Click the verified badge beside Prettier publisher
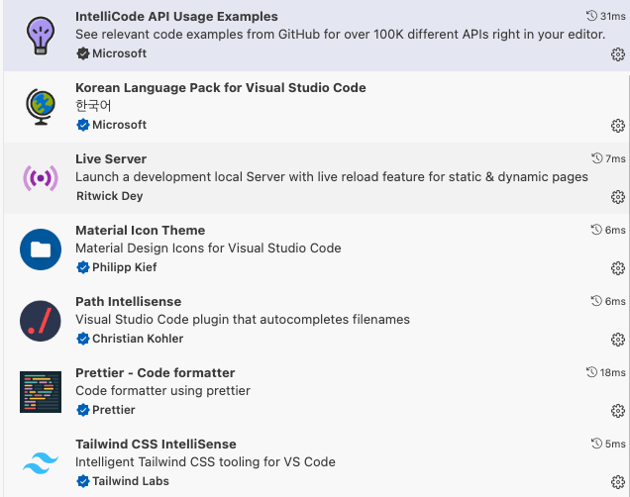Screen dimensions: 630x497 click(83, 410)
